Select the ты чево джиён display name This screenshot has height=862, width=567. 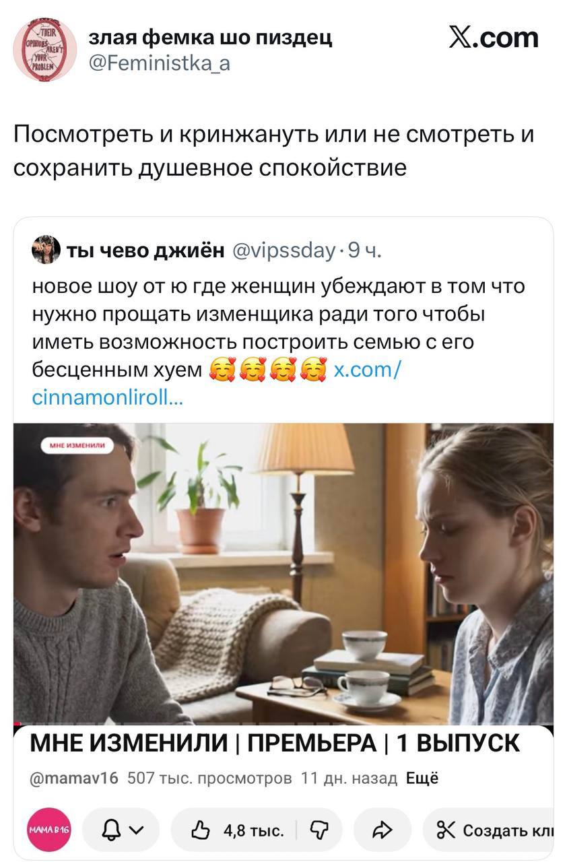146,251
